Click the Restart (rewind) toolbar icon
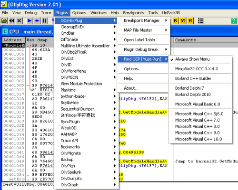This screenshot has width=238, height=190. (12, 21)
